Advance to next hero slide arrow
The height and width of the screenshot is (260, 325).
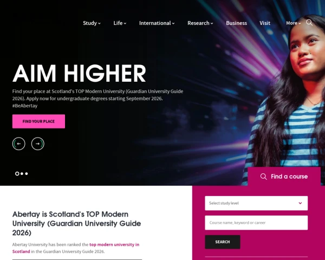[38, 144]
